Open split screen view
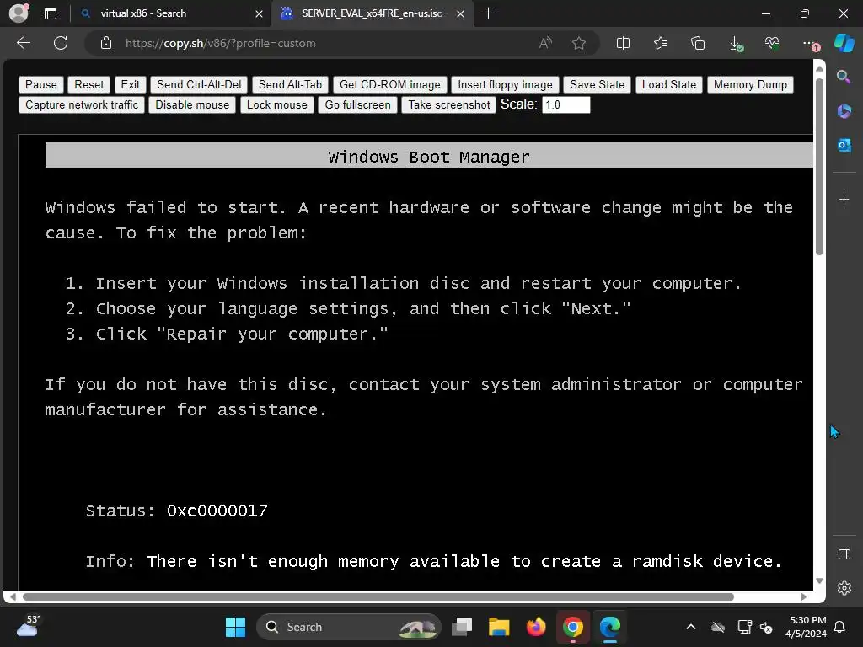Image resolution: width=863 pixels, height=647 pixels. (x=623, y=43)
